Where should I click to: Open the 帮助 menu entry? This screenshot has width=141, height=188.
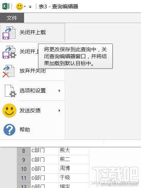click(x=25, y=130)
